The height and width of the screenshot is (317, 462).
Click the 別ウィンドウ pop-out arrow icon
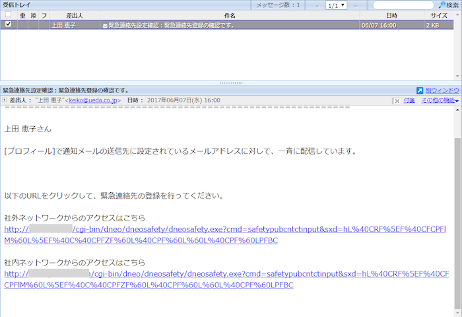(x=420, y=90)
